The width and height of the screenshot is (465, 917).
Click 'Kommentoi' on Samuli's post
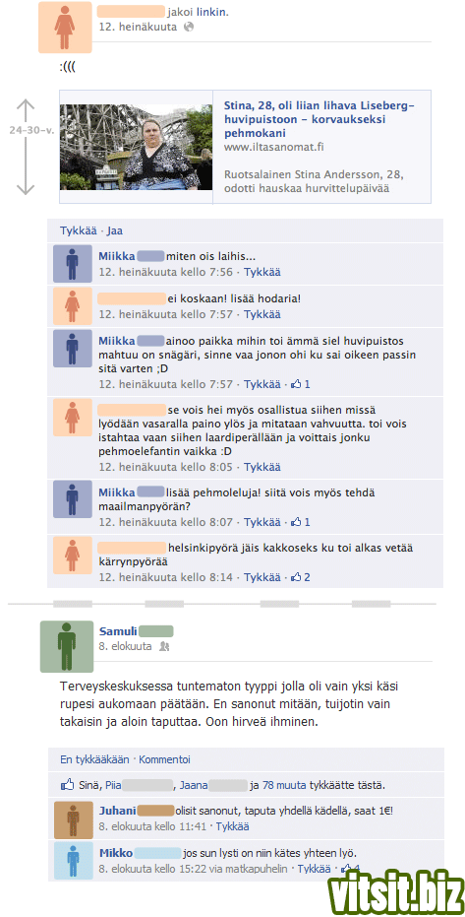(x=164, y=759)
